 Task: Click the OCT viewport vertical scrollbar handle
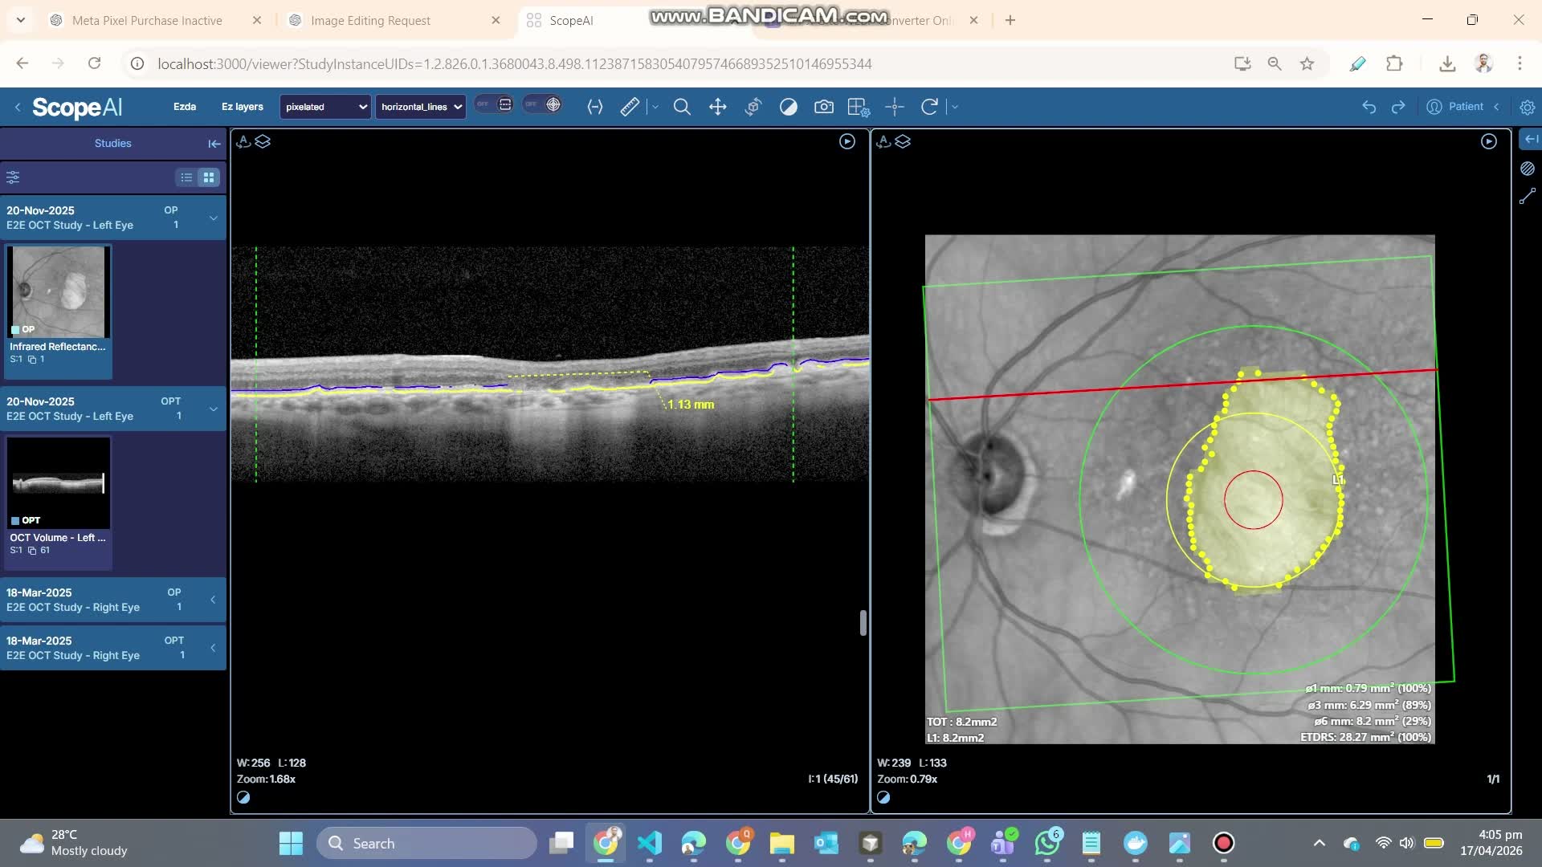pos(863,623)
